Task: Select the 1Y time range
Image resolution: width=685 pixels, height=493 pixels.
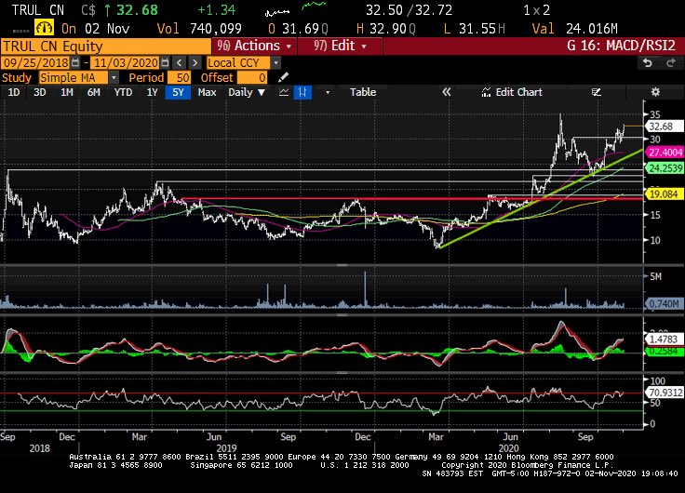Action: point(152,92)
